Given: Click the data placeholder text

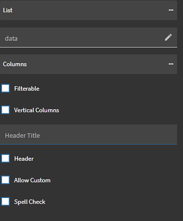Looking at the screenshot, I should tap(11, 38).
